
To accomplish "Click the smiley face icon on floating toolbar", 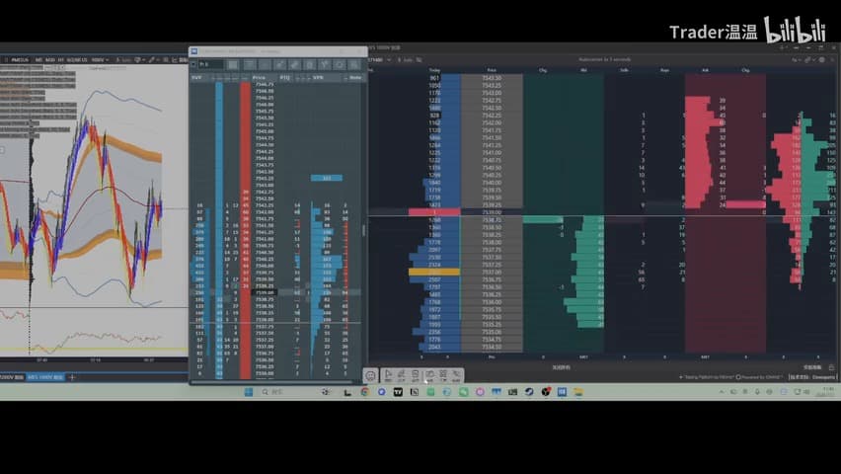I will click(370, 376).
